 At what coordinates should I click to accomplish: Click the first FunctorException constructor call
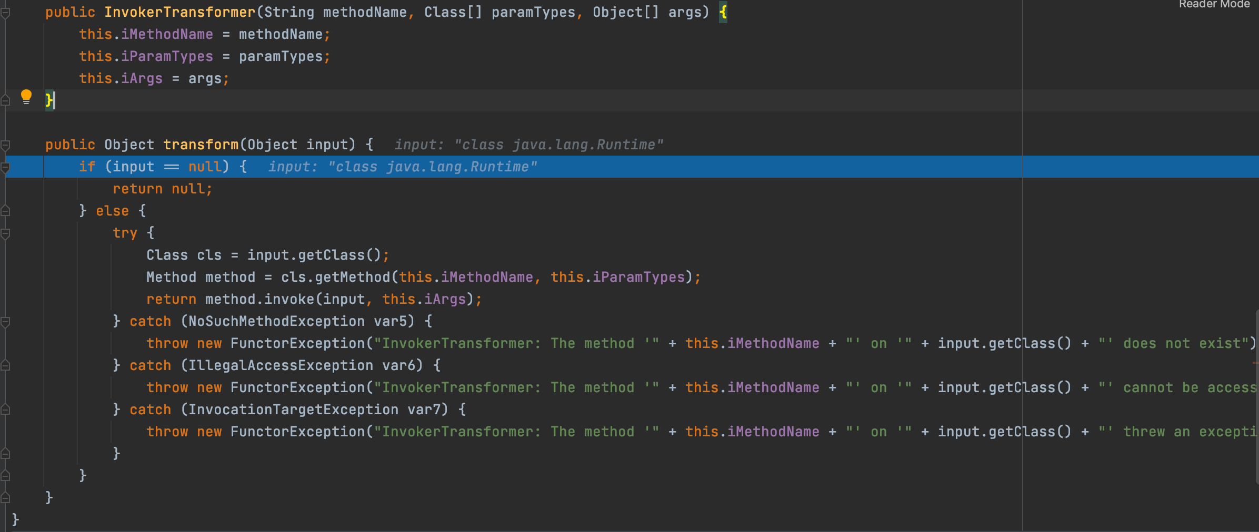tap(298, 343)
